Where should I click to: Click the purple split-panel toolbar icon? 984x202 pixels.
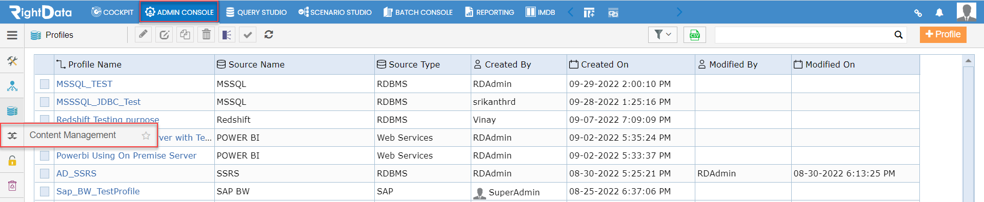[x=227, y=35]
